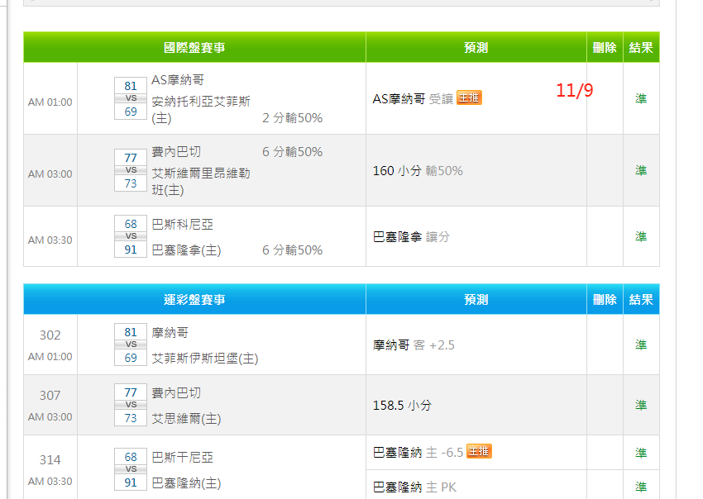Select team 巴斯干尼亞

pos(182,458)
